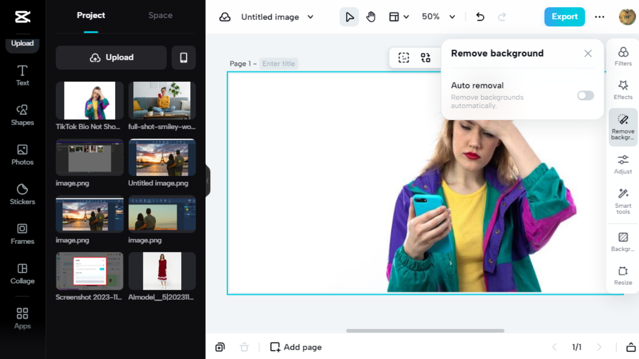The image size is (639, 359).
Task: Open the Stickers panel
Action: click(x=22, y=194)
